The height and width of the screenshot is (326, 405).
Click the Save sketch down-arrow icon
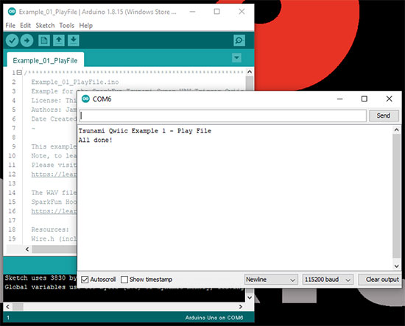(x=74, y=40)
